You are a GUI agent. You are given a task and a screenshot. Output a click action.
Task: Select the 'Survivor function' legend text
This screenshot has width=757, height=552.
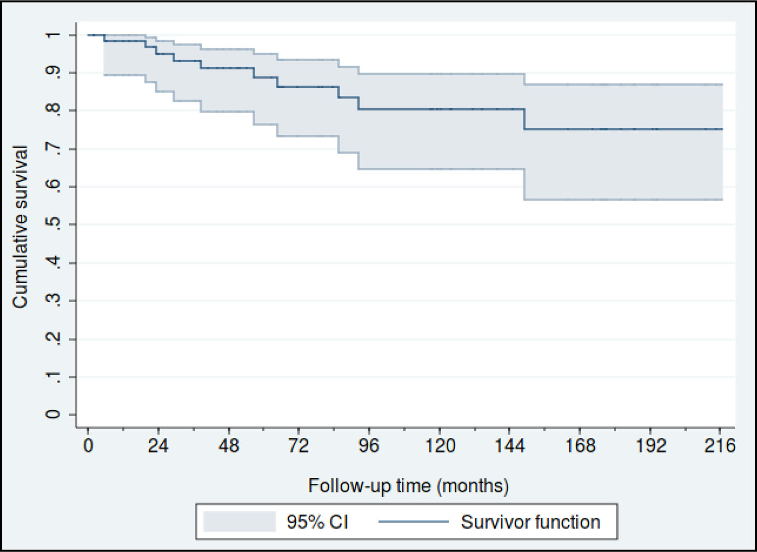[x=530, y=522]
